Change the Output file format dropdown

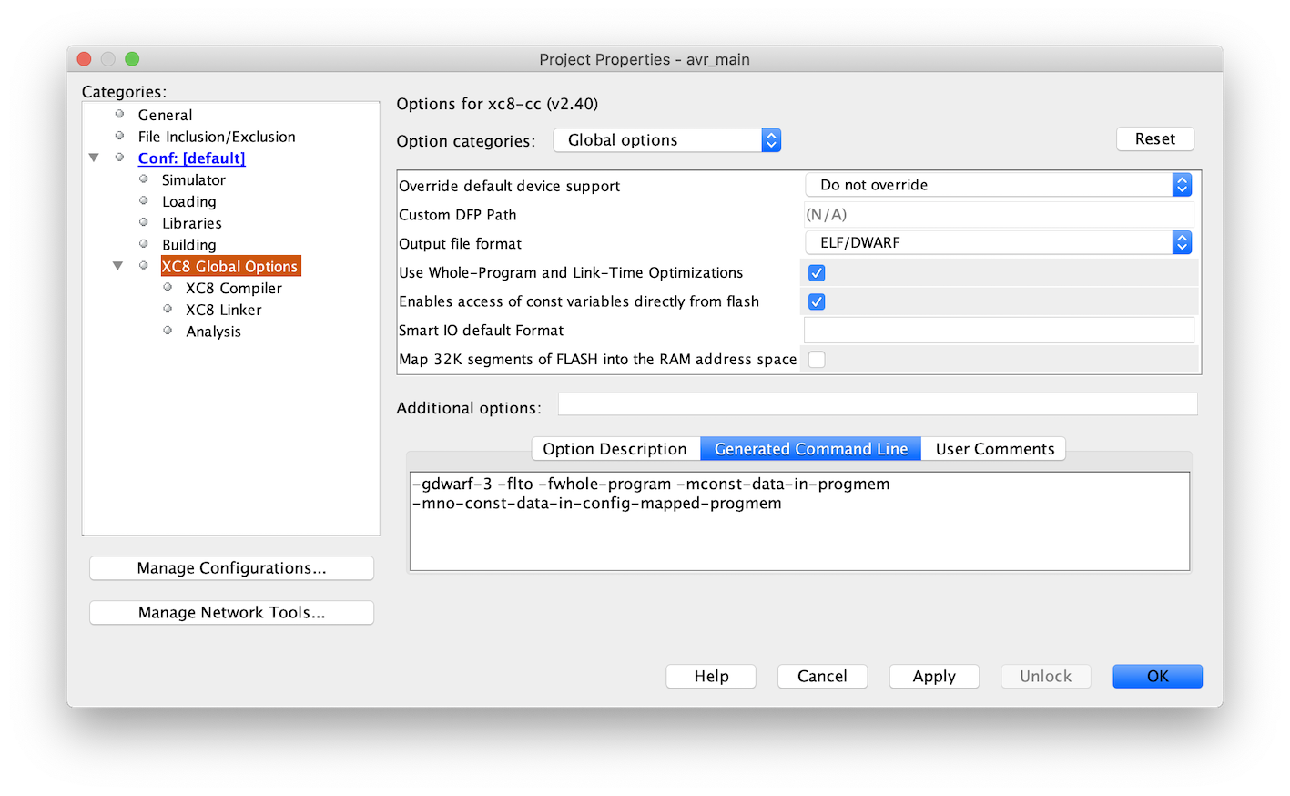click(998, 243)
